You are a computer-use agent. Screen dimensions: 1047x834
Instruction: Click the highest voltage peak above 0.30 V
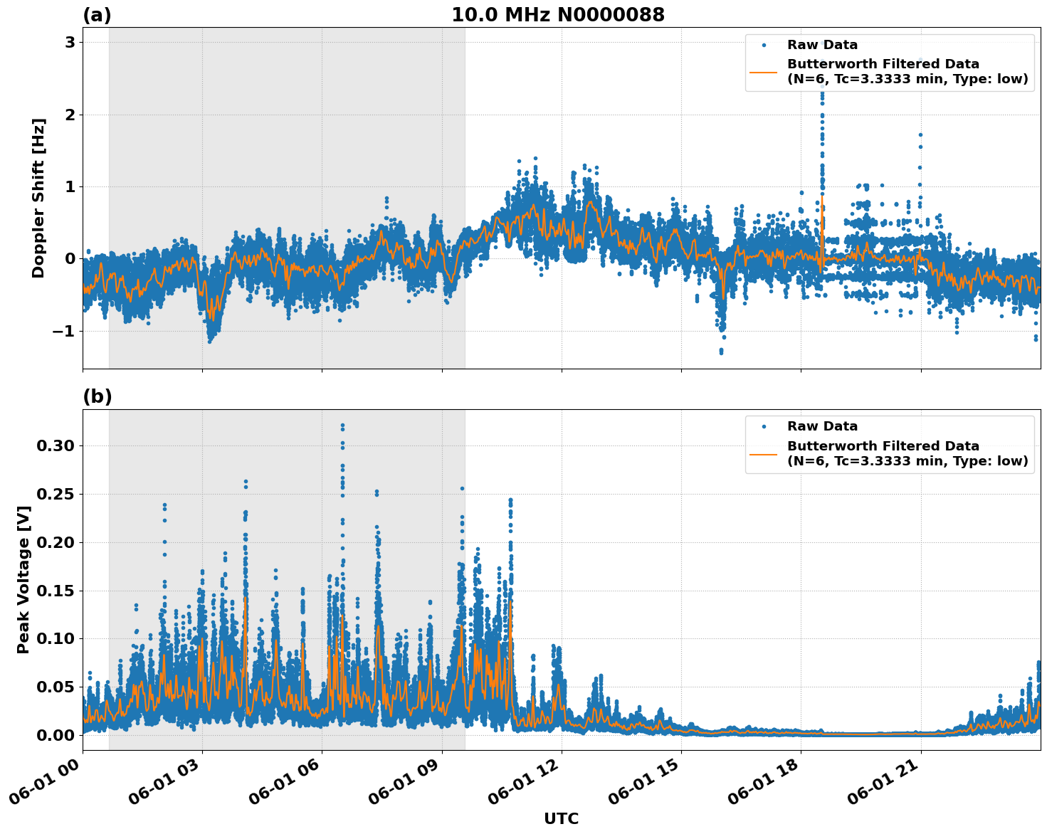tap(342, 426)
